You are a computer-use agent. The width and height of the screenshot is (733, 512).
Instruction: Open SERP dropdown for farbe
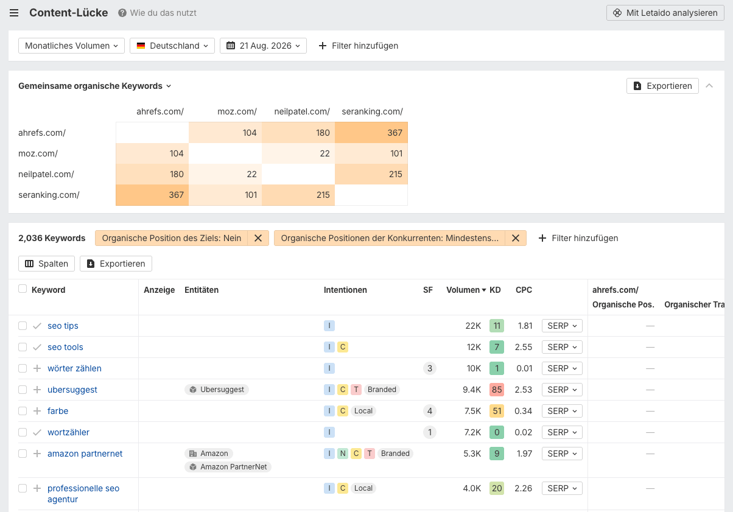click(x=562, y=411)
